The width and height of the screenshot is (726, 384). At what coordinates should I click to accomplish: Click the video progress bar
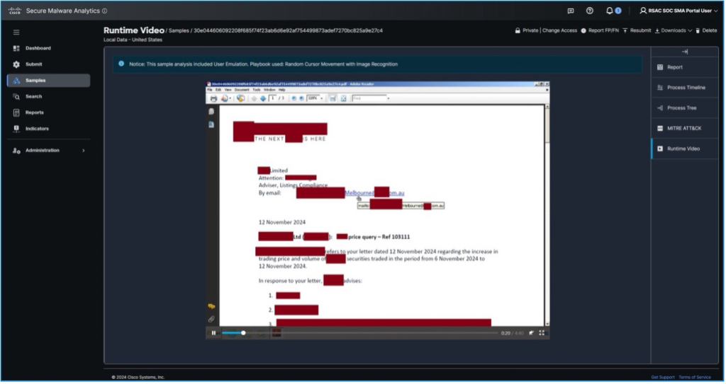tap(354, 332)
